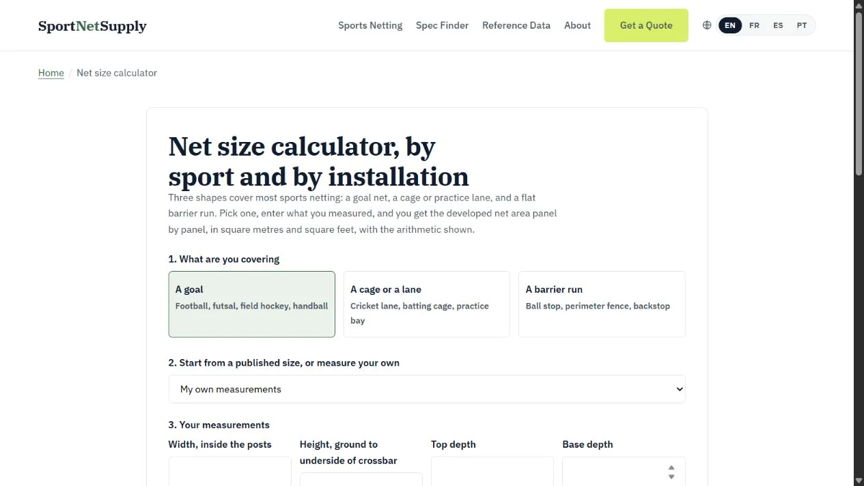Choose the 'A cage or a lane' card

pos(427,304)
